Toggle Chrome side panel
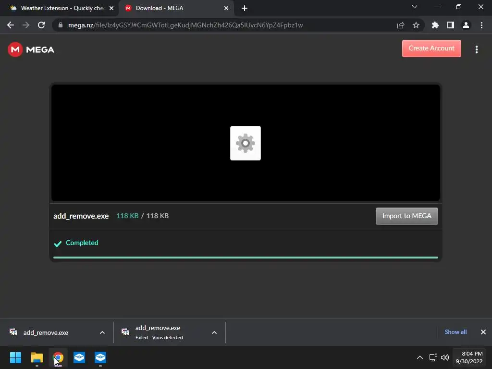Viewport: 492px width, 369px height. click(451, 25)
